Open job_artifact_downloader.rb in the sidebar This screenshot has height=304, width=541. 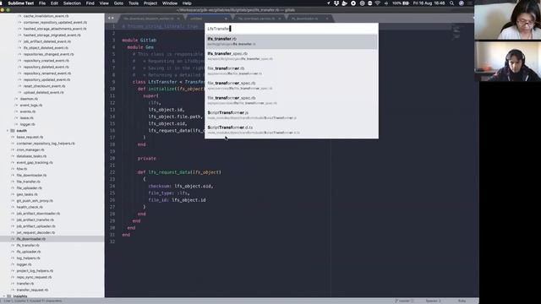(x=38, y=214)
